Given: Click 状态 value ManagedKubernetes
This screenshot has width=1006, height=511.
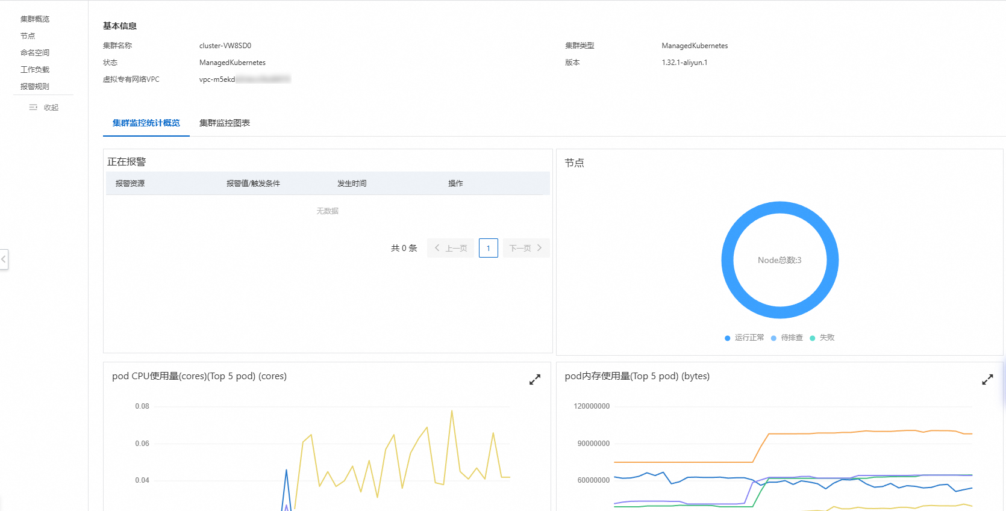Looking at the screenshot, I should pyautogui.click(x=233, y=63).
